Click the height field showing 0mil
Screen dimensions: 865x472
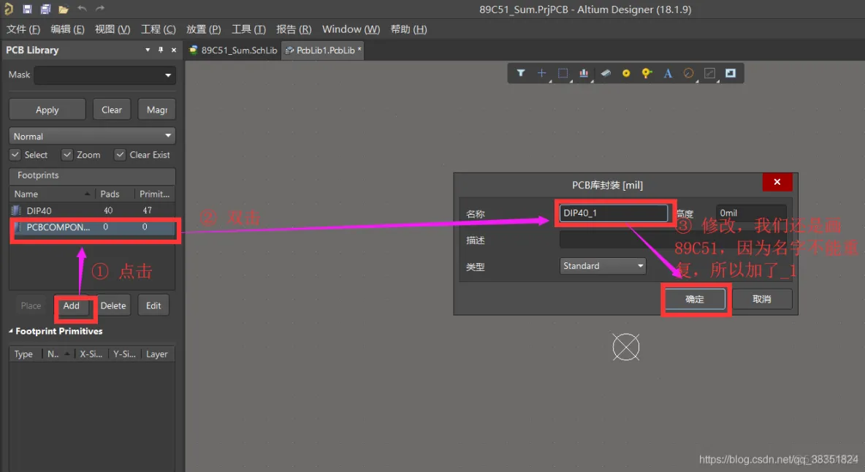751,213
